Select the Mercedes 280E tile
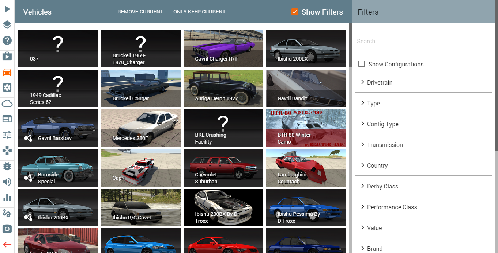Screen dimensions: 498x253 141,128
